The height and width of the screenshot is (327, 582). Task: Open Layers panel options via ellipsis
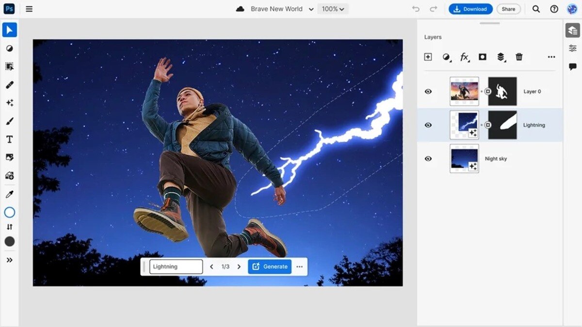click(x=551, y=57)
